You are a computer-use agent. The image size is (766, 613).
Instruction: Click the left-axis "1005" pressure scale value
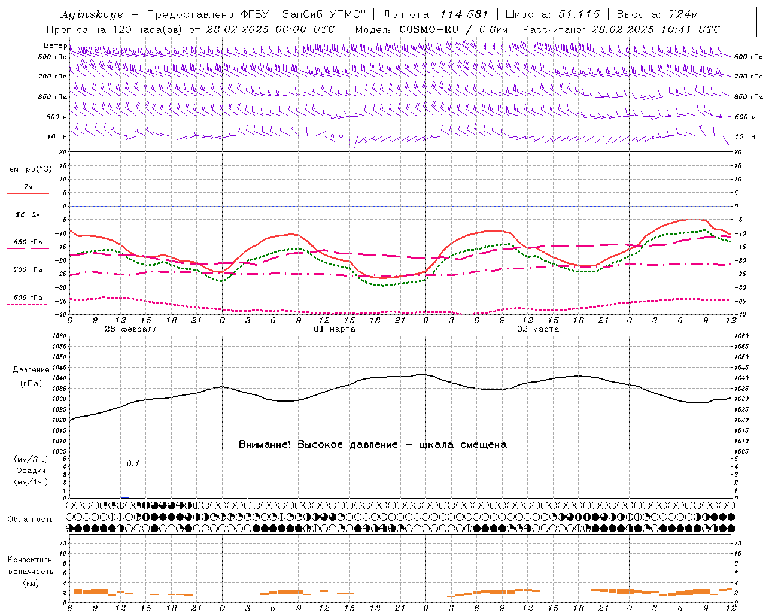coord(60,451)
